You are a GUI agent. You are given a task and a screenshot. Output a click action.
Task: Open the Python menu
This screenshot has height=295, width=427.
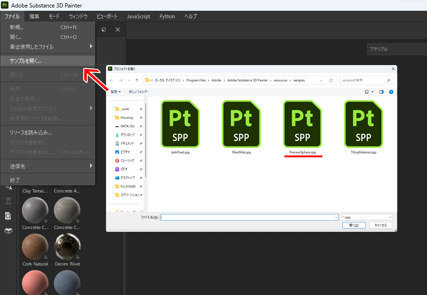[x=167, y=16]
